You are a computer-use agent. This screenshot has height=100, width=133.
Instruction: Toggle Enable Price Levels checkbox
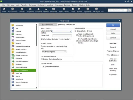(x=43, y=66)
